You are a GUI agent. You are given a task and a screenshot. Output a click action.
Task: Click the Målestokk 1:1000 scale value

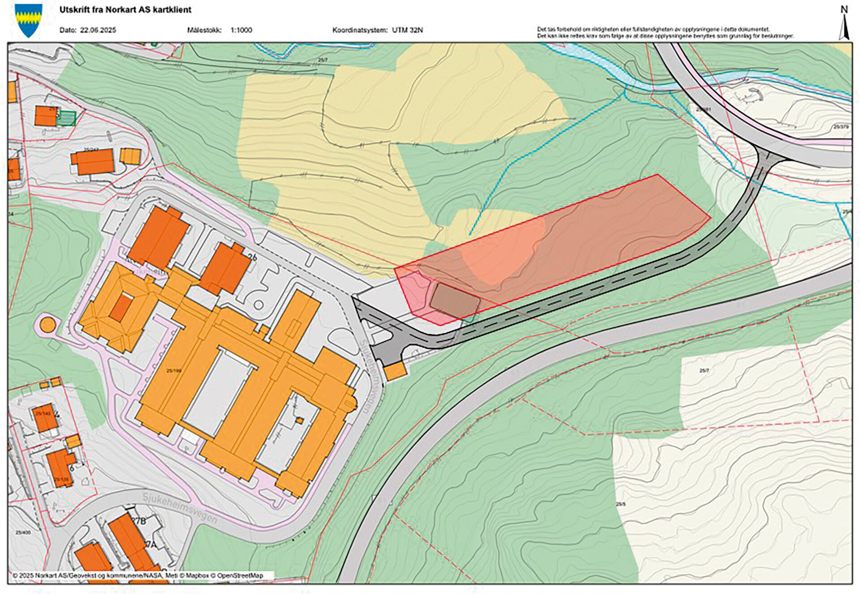click(241, 30)
